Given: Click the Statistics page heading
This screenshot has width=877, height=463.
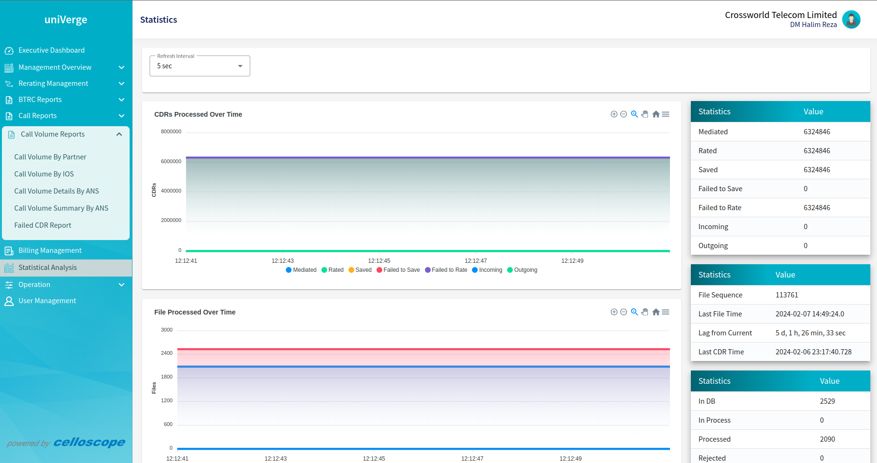Looking at the screenshot, I should click(159, 19).
